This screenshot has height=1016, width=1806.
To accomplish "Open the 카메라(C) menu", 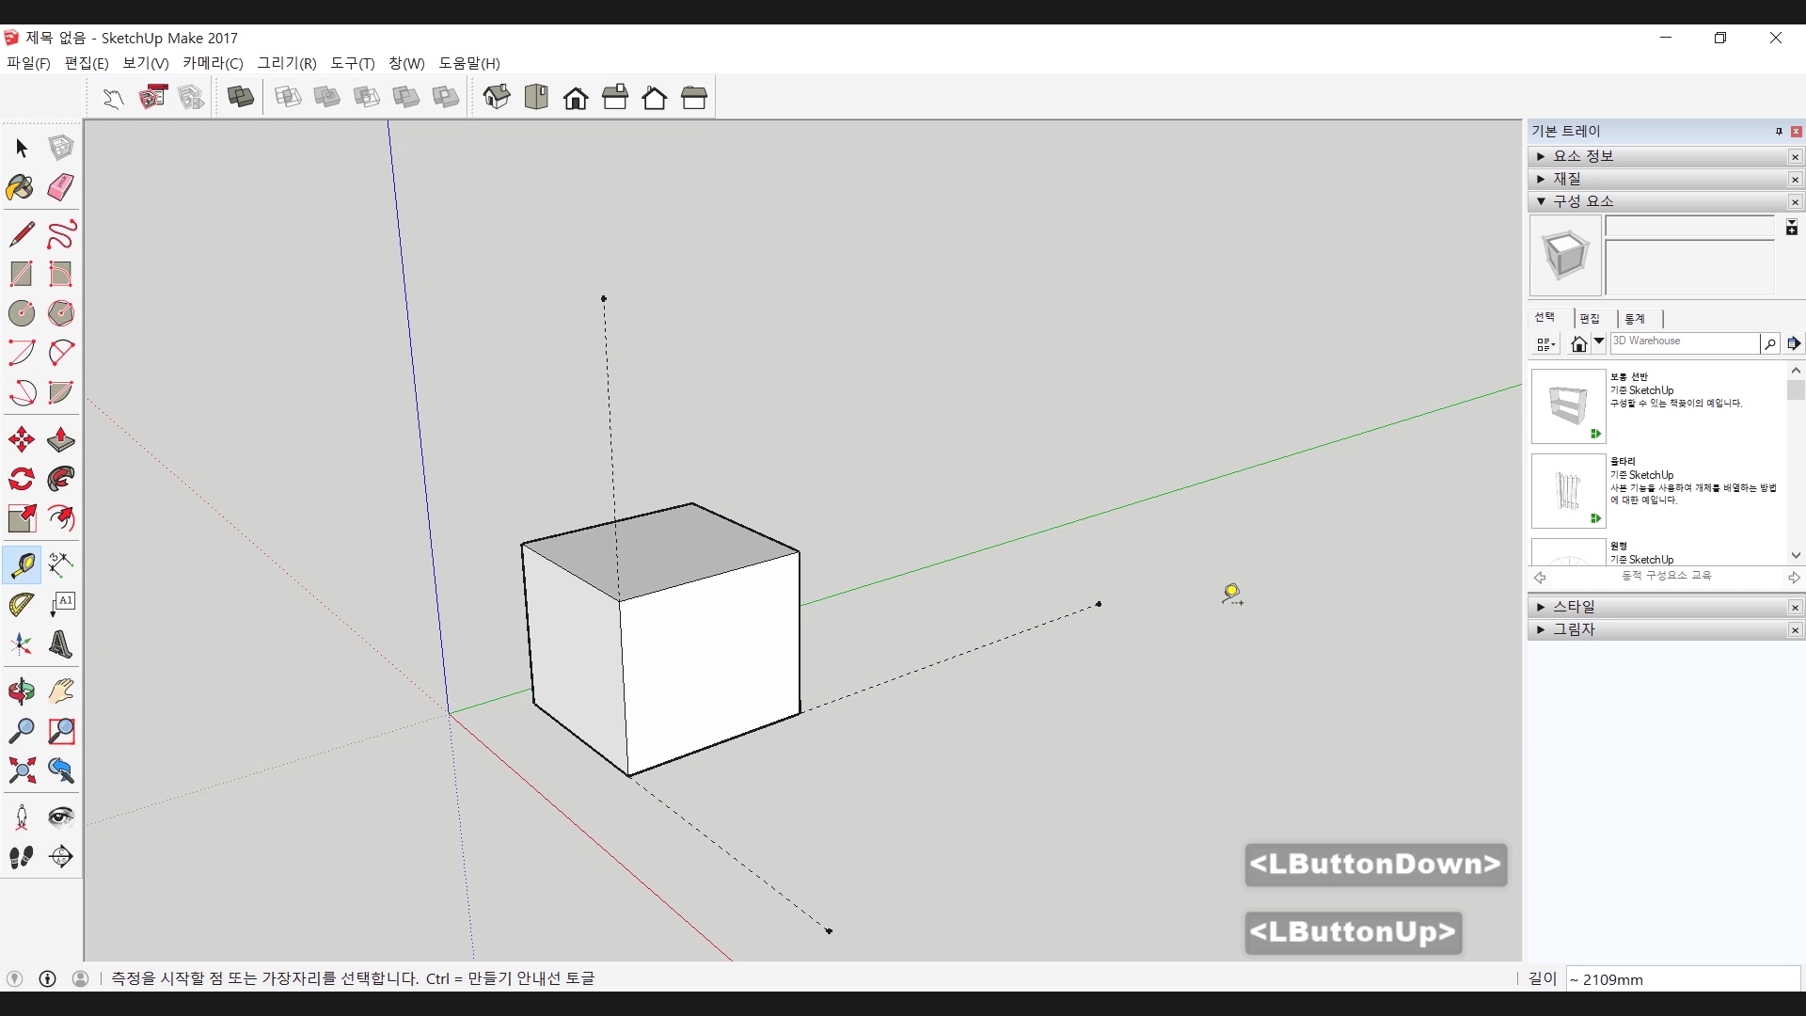I will pos(213,63).
